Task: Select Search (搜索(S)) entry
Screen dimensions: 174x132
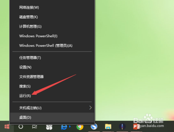Action: tap(52, 86)
